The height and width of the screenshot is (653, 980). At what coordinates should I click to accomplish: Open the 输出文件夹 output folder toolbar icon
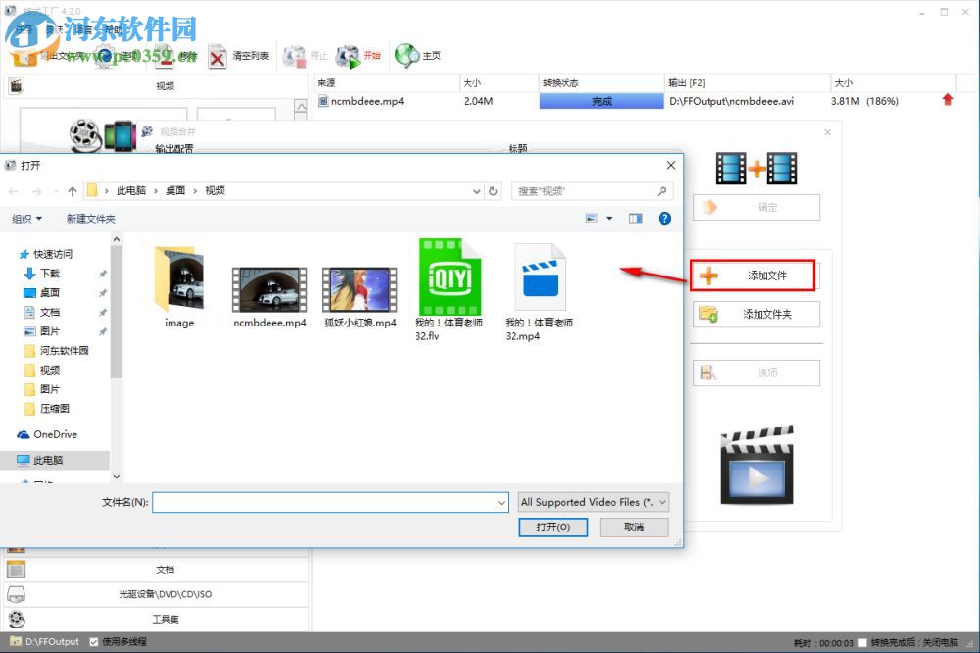click(24, 56)
